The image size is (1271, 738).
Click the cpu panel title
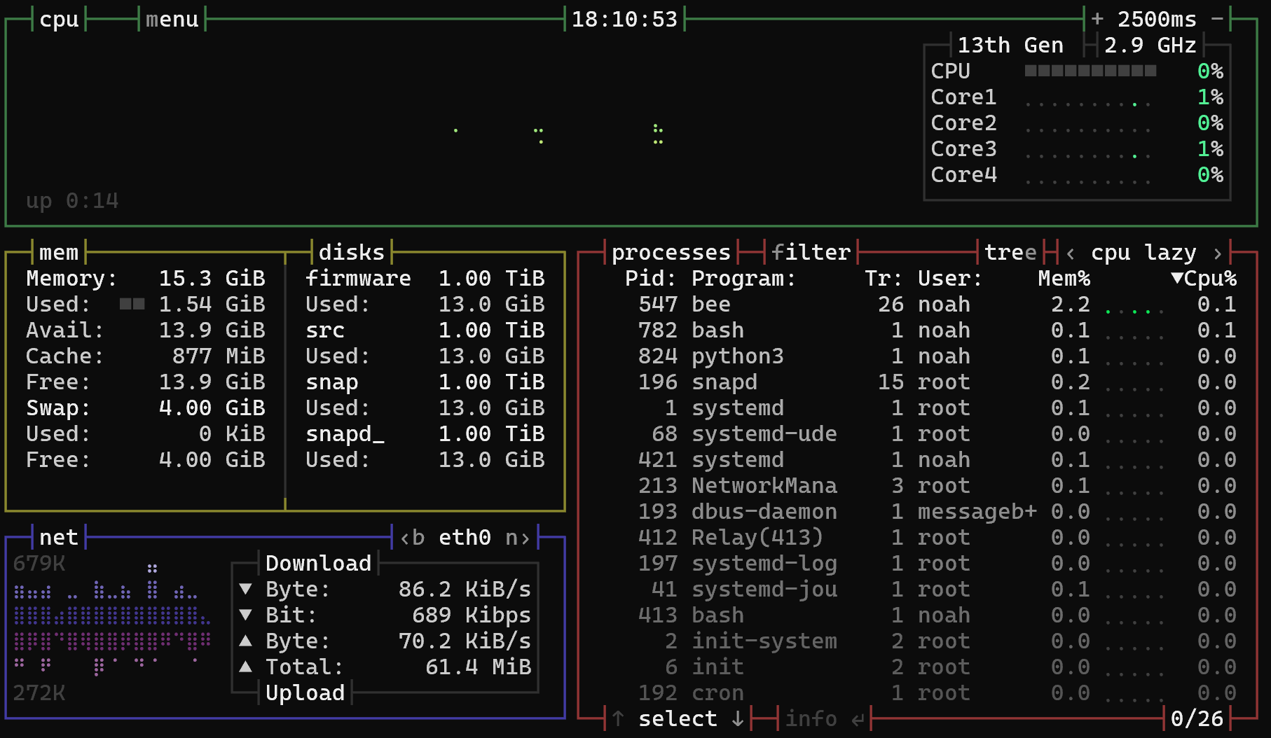59,19
